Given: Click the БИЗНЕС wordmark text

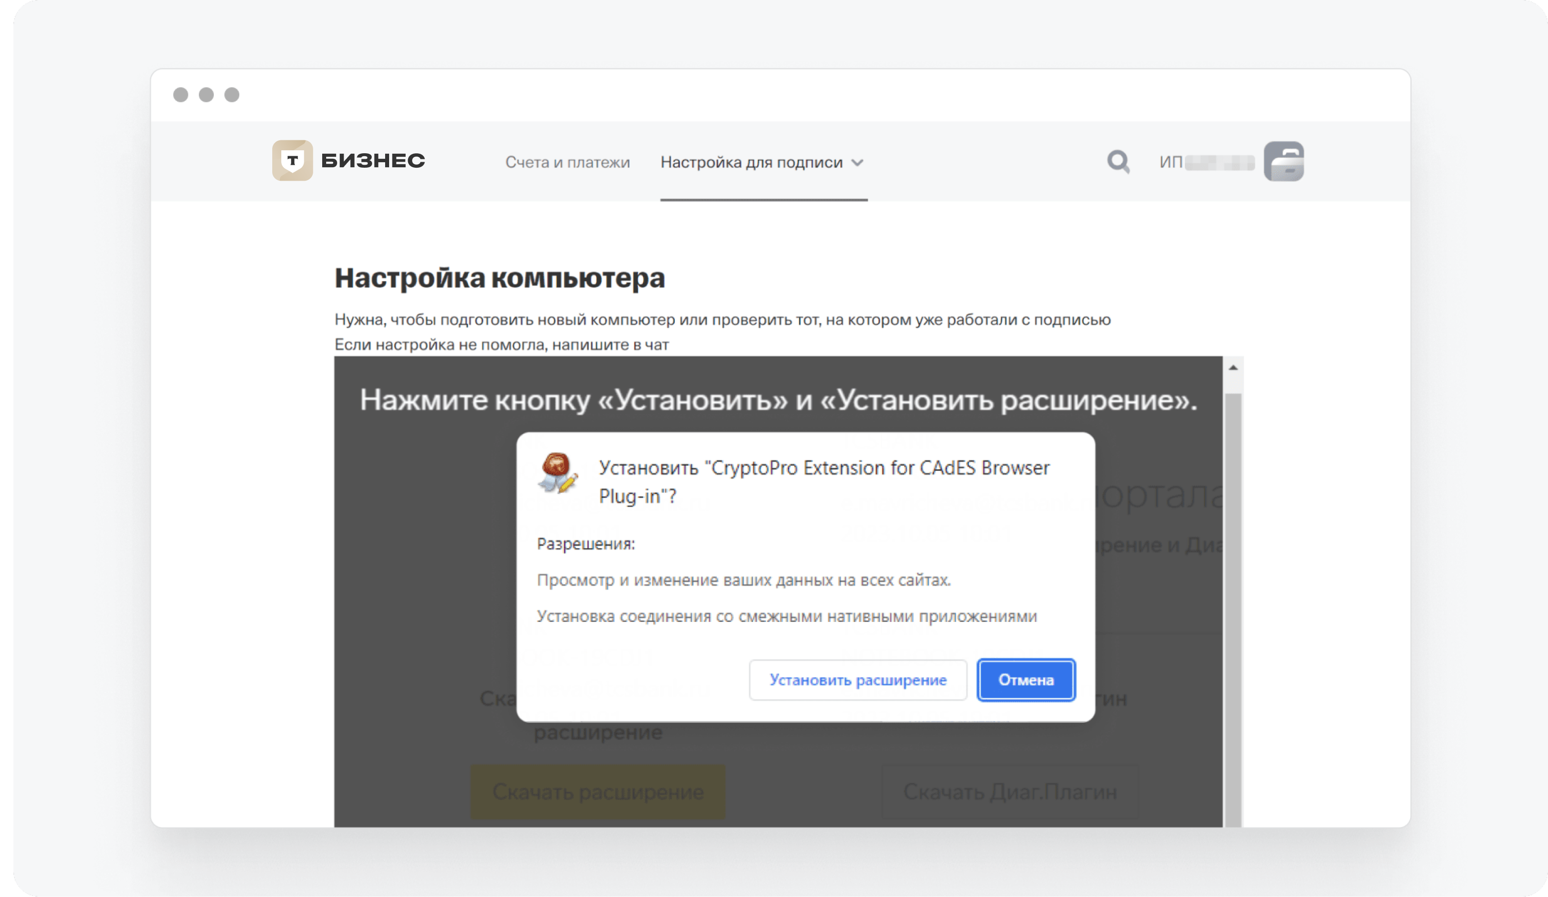Looking at the screenshot, I should coord(373,161).
